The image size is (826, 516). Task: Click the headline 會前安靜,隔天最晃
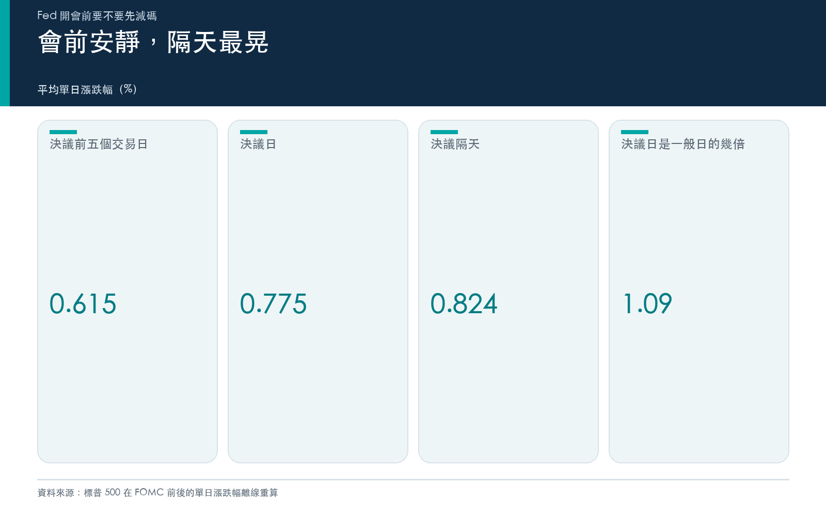coord(153,42)
